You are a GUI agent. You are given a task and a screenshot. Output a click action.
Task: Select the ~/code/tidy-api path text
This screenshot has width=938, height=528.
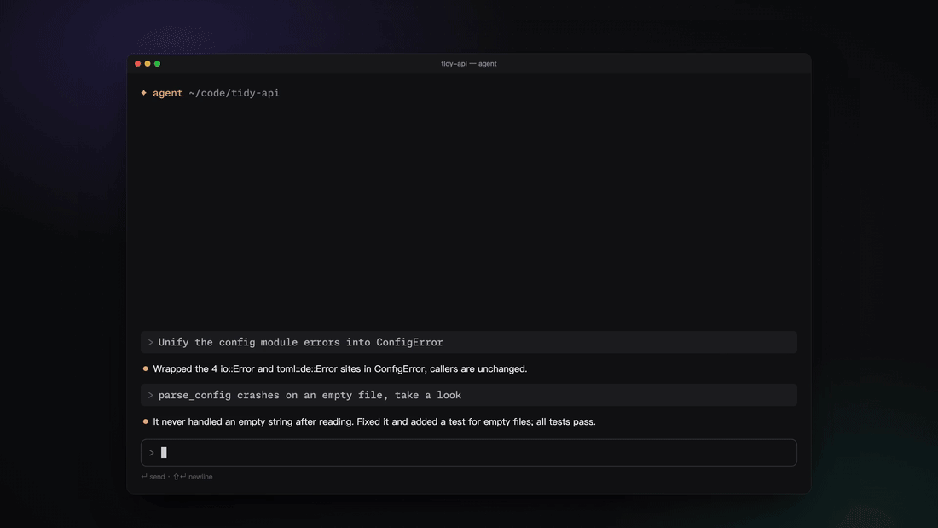coord(234,93)
